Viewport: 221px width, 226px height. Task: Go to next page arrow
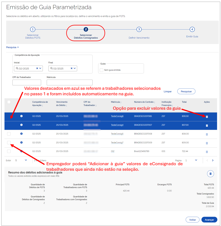(x=213, y=160)
